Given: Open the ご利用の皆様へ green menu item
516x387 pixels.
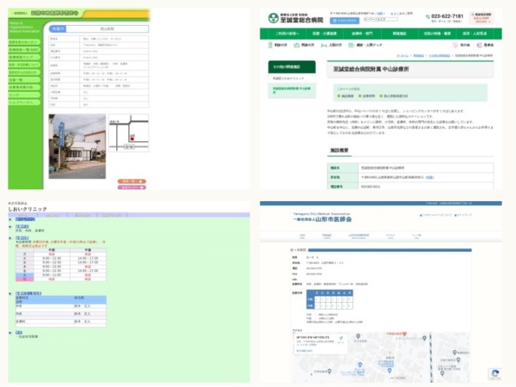Looking at the screenshot, I should (287, 34).
